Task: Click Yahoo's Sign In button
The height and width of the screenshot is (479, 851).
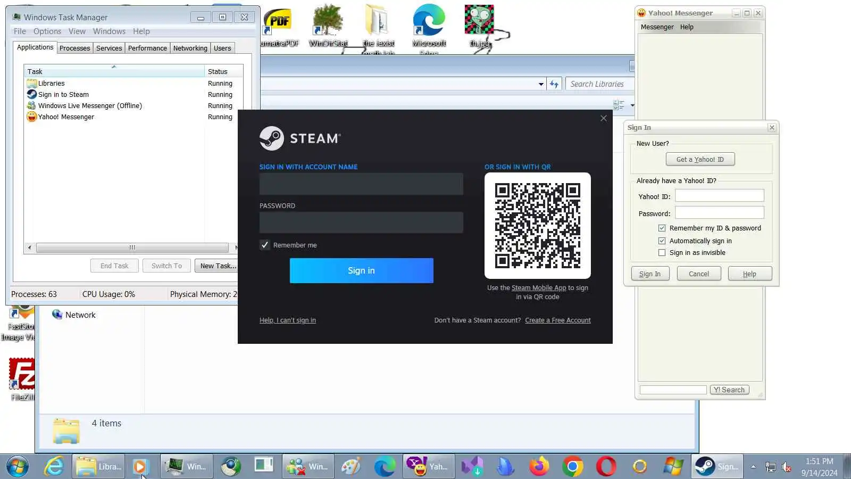Action: [650, 274]
